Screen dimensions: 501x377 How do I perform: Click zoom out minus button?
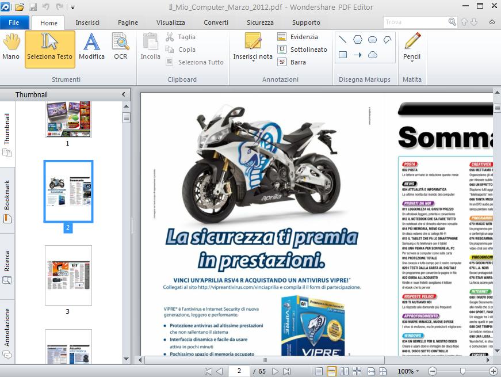click(x=433, y=371)
